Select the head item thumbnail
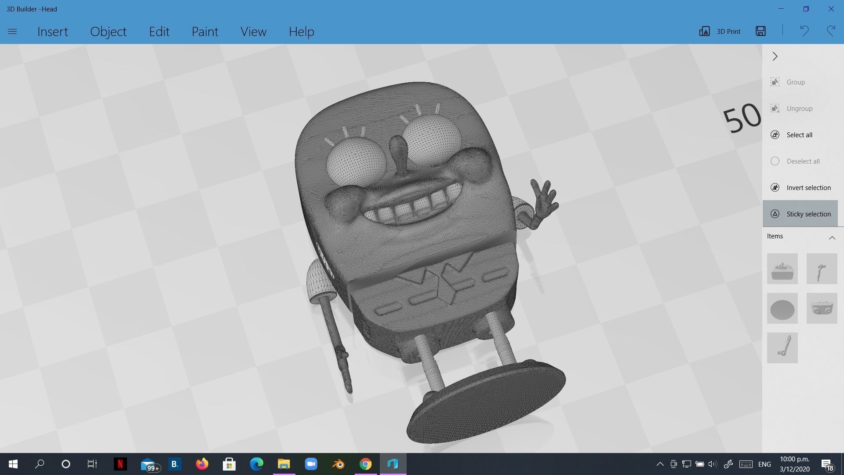This screenshot has height=475, width=844. [x=782, y=269]
